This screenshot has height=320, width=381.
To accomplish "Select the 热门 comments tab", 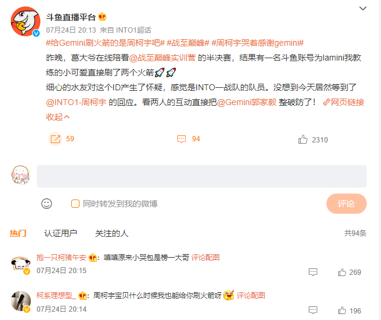I will [18, 233].
